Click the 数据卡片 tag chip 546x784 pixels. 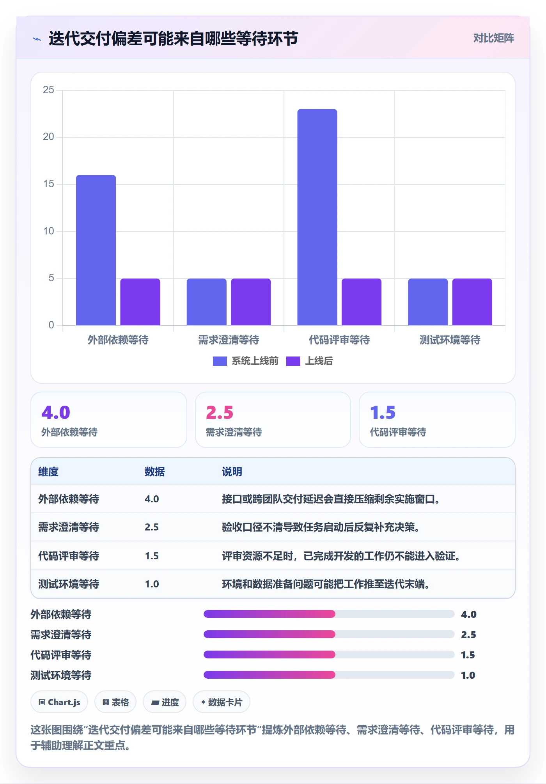[222, 702]
